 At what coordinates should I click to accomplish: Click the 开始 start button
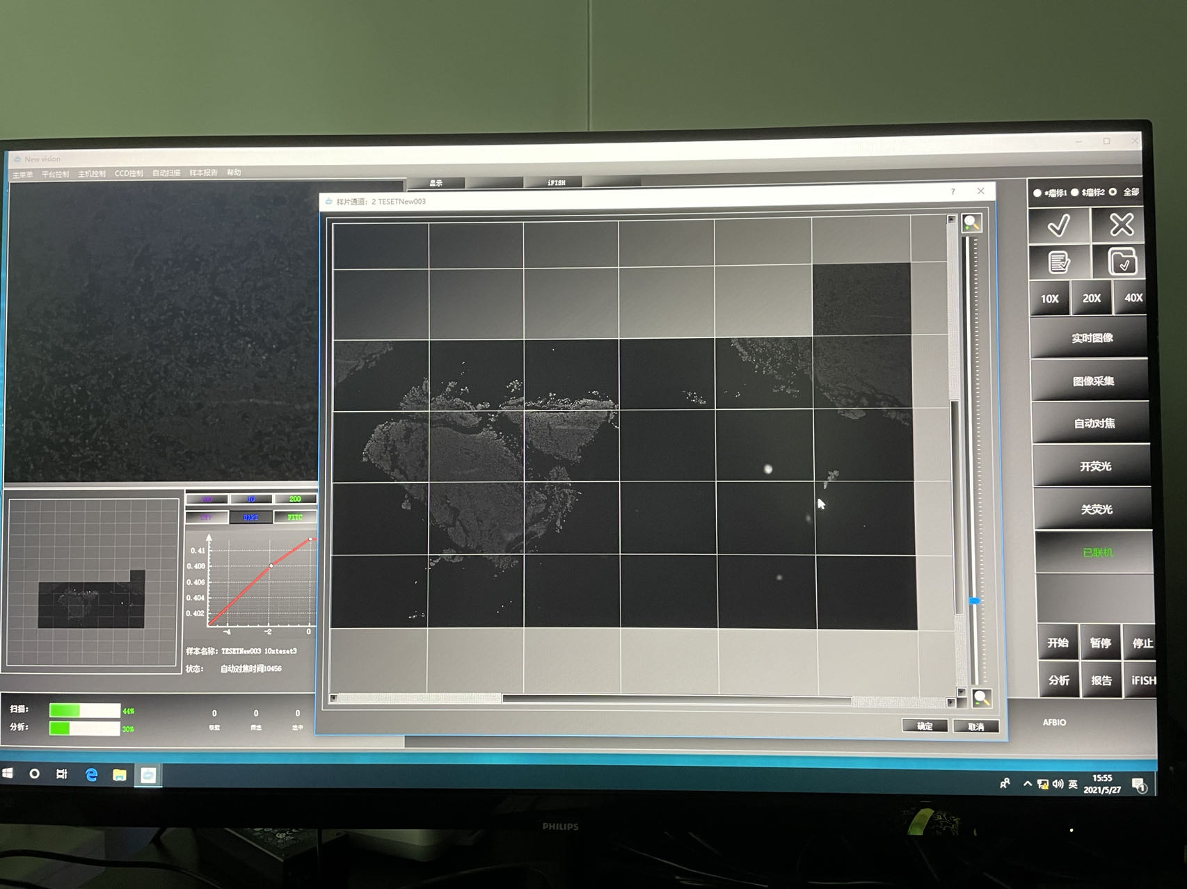point(1058,643)
